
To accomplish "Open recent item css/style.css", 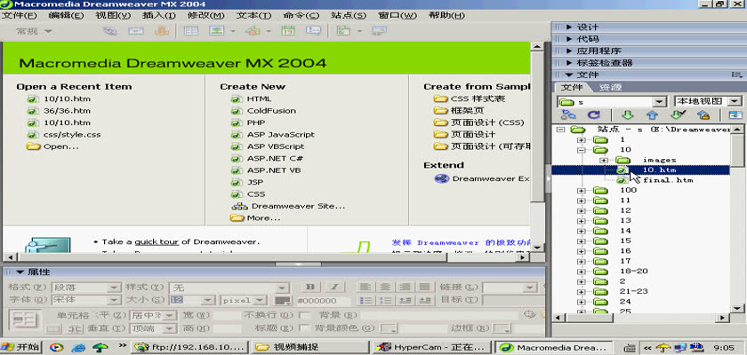I will pyautogui.click(x=72, y=135).
